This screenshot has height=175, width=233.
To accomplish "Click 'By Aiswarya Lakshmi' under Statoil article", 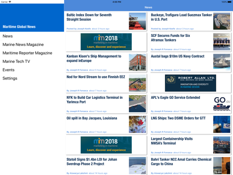I will pyautogui.click(x=77, y=173).
